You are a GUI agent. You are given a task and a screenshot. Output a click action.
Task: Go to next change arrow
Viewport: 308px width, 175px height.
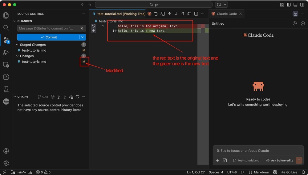tap(176, 14)
